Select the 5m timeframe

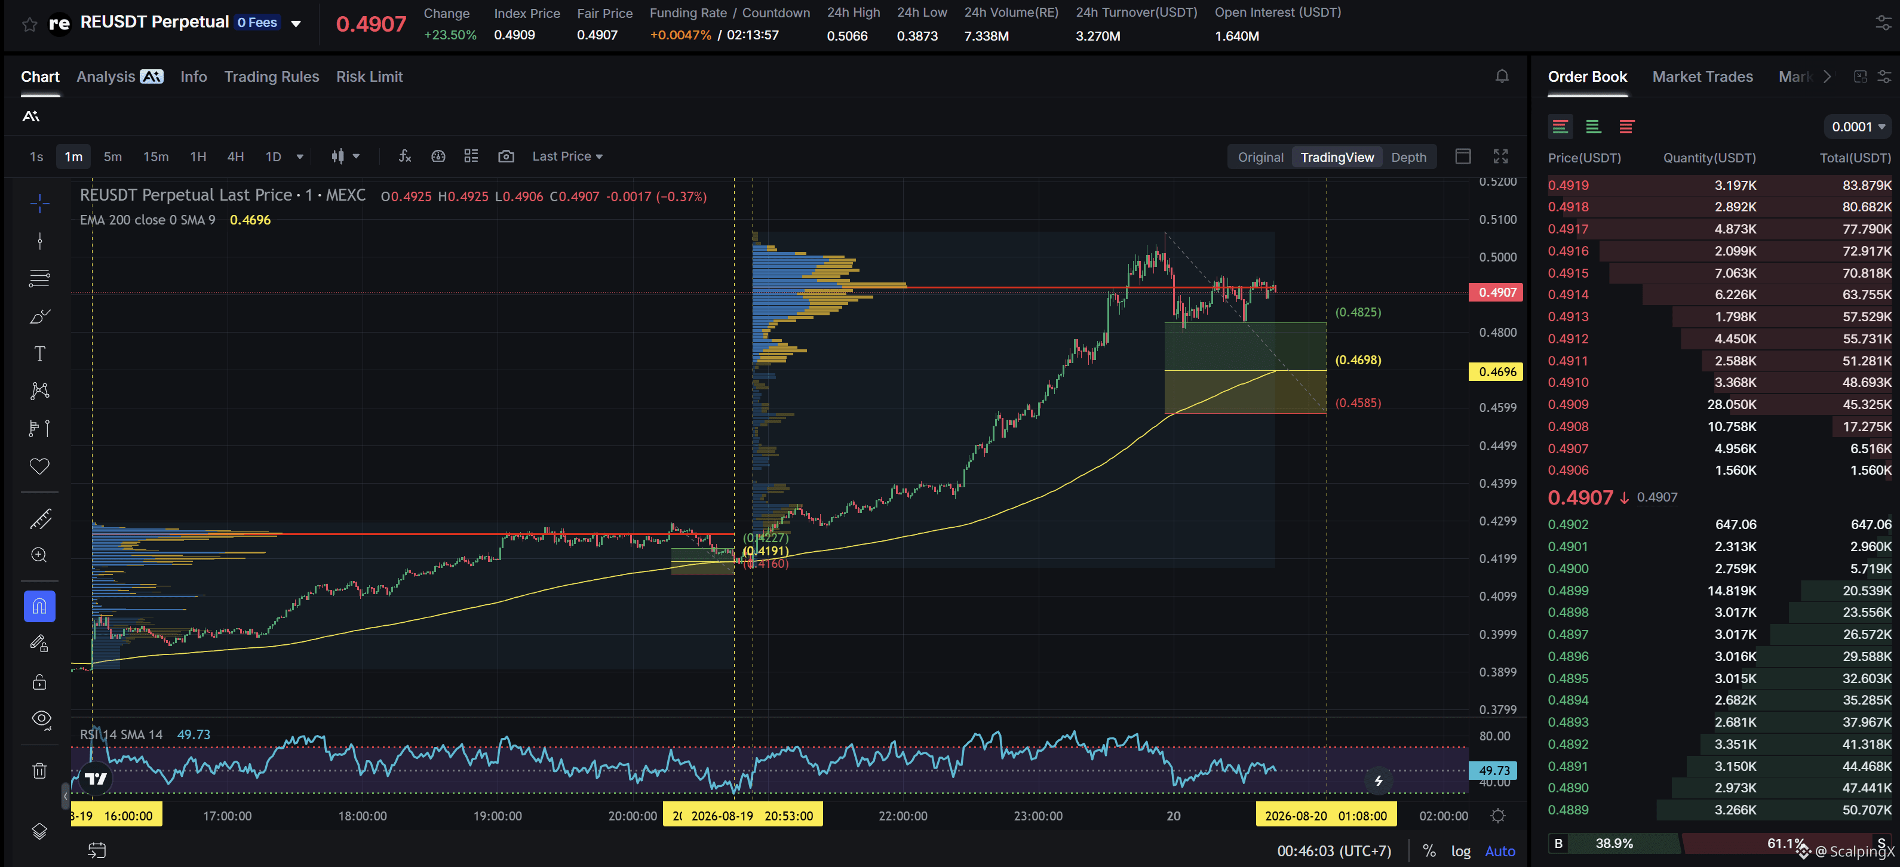tap(112, 156)
